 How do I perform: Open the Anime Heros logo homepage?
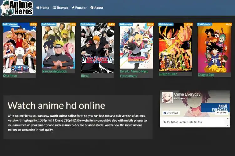click(x=17, y=8)
